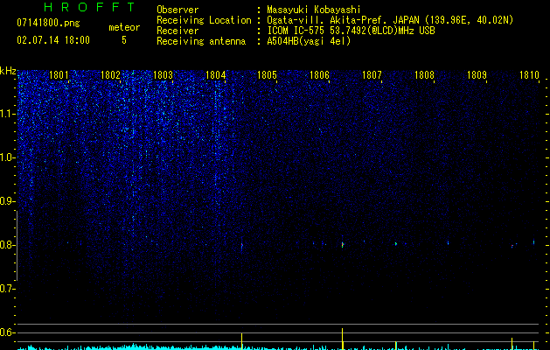Click the meteor label
This screenshot has width=550, height=350.
[x=124, y=27]
